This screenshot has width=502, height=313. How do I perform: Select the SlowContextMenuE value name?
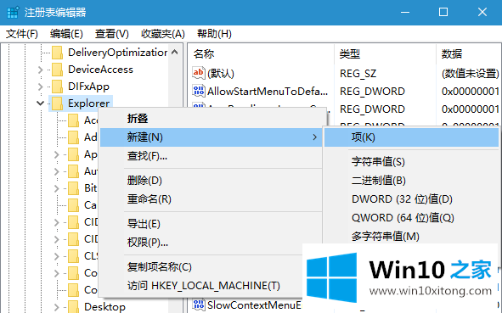(254, 305)
